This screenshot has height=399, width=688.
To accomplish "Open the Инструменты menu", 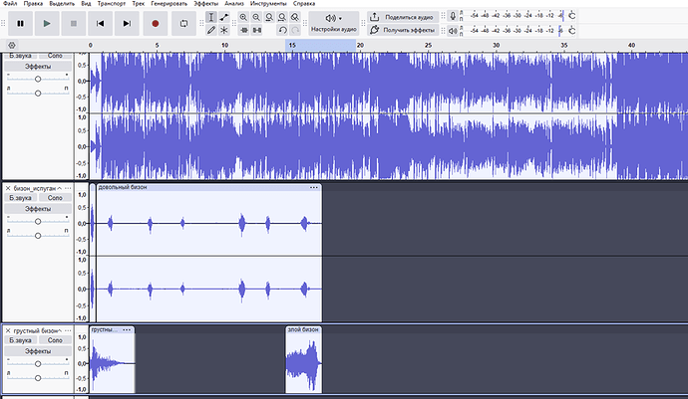I will pyautogui.click(x=268, y=4).
